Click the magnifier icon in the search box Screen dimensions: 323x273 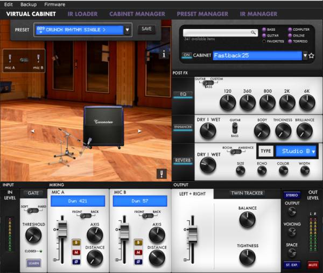click(252, 33)
